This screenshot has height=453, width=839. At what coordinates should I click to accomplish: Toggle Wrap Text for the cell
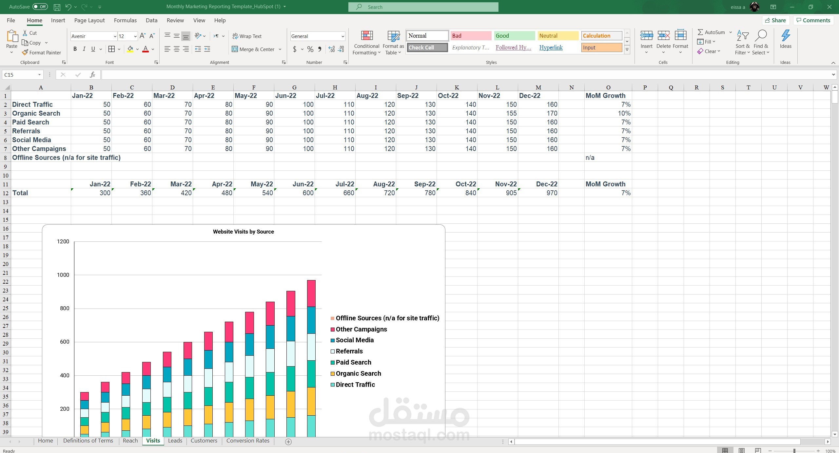pyautogui.click(x=247, y=36)
